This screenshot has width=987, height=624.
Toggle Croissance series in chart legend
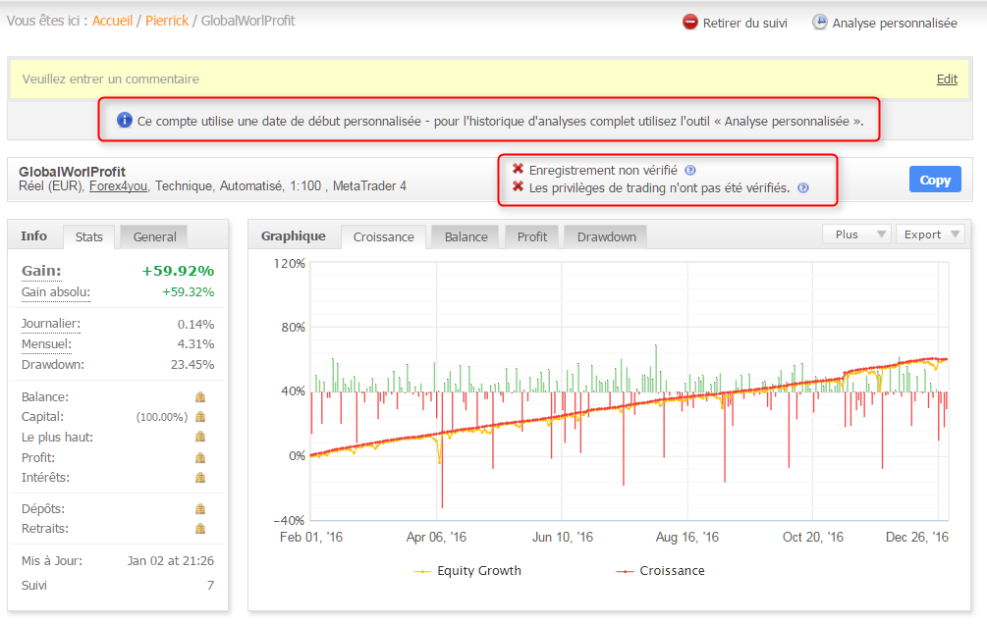pos(660,571)
